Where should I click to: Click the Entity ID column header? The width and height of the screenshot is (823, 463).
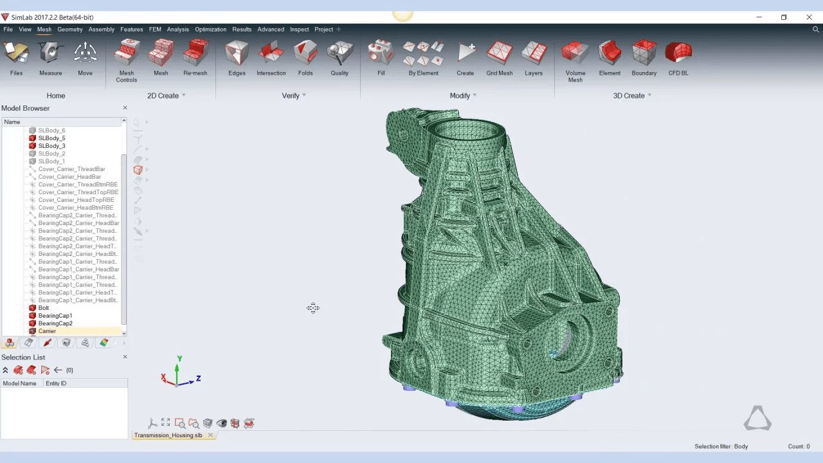pyautogui.click(x=56, y=383)
